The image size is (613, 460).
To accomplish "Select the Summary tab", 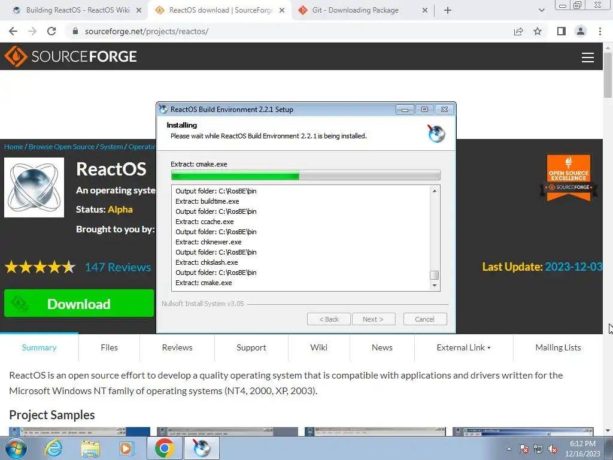I will coord(39,347).
